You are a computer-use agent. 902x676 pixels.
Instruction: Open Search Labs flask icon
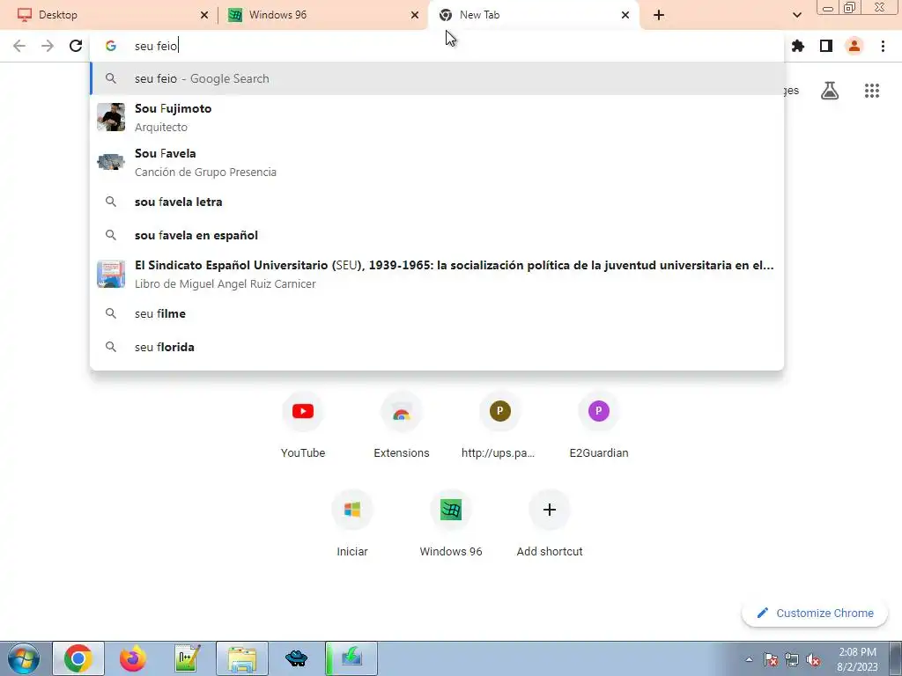830,91
